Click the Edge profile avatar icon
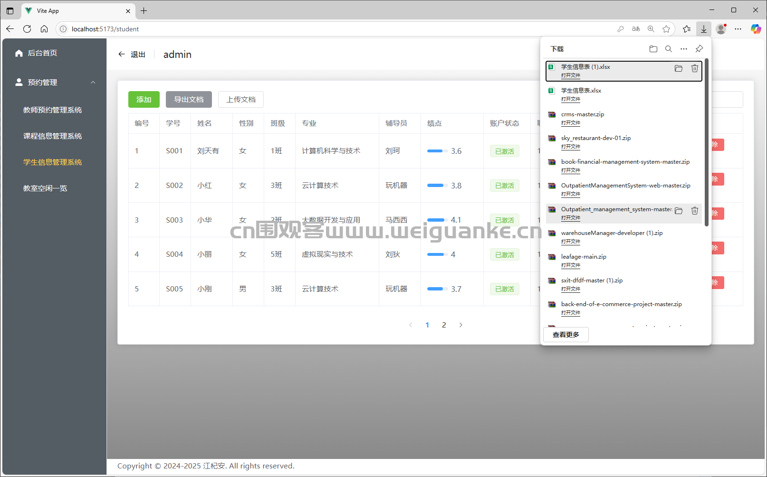 [720, 29]
